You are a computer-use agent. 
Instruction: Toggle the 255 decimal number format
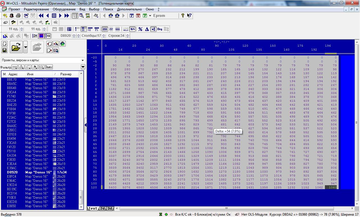[104, 29]
